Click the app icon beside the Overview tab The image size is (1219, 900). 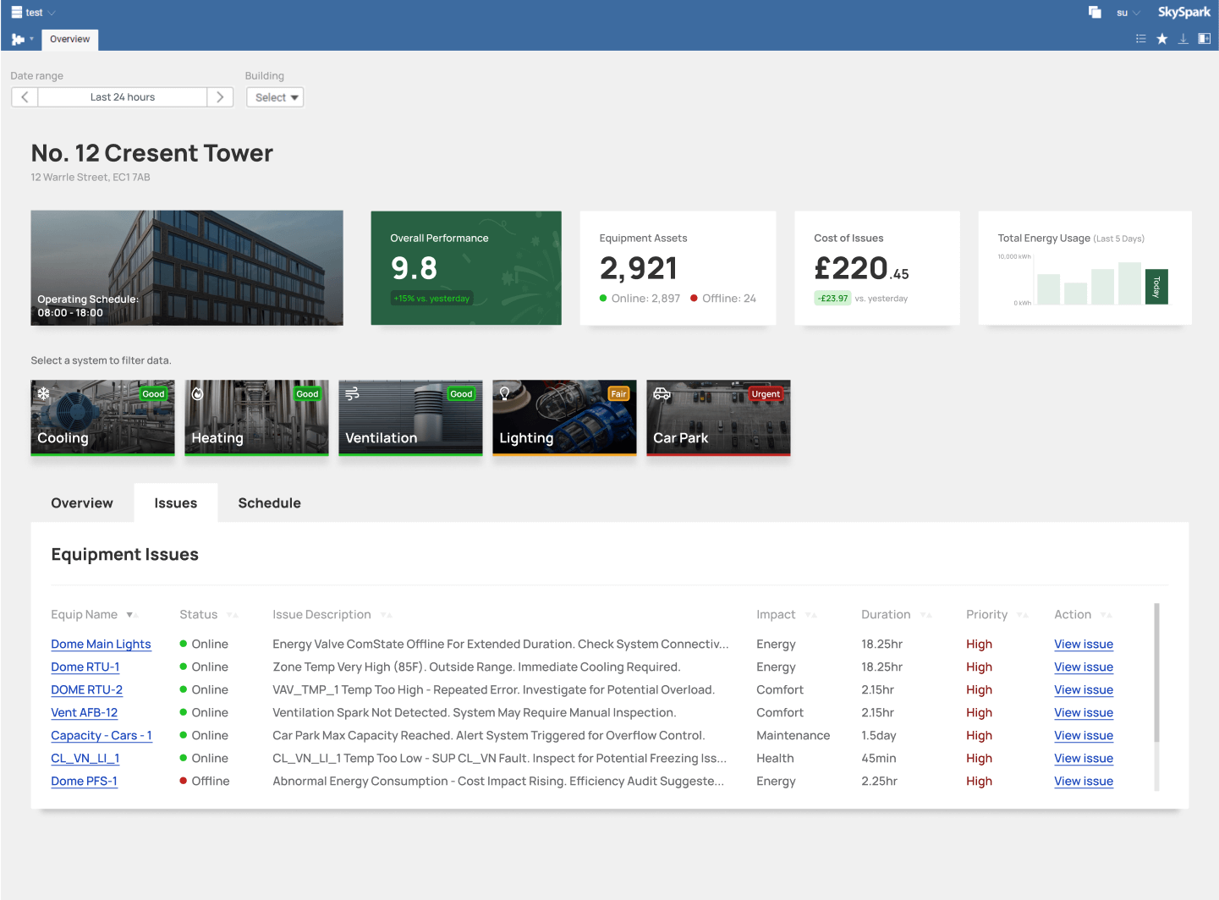[18, 39]
